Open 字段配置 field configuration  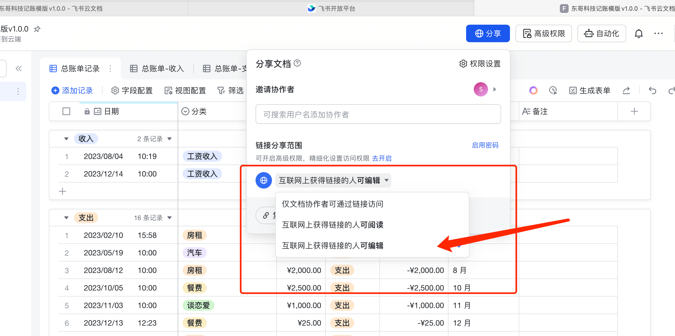132,90
